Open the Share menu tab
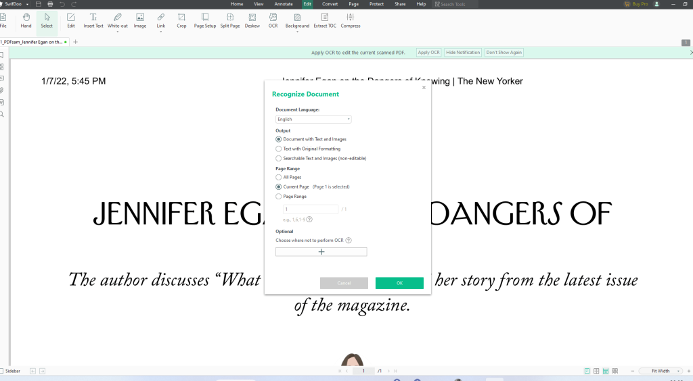This screenshot has width=693, height=381. (400, 4)
